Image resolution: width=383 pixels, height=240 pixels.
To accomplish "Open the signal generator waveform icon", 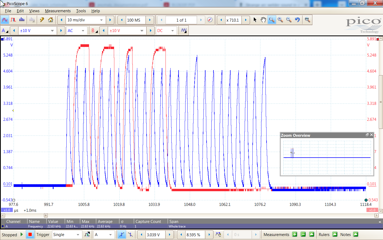I will (x=183, y=30).
